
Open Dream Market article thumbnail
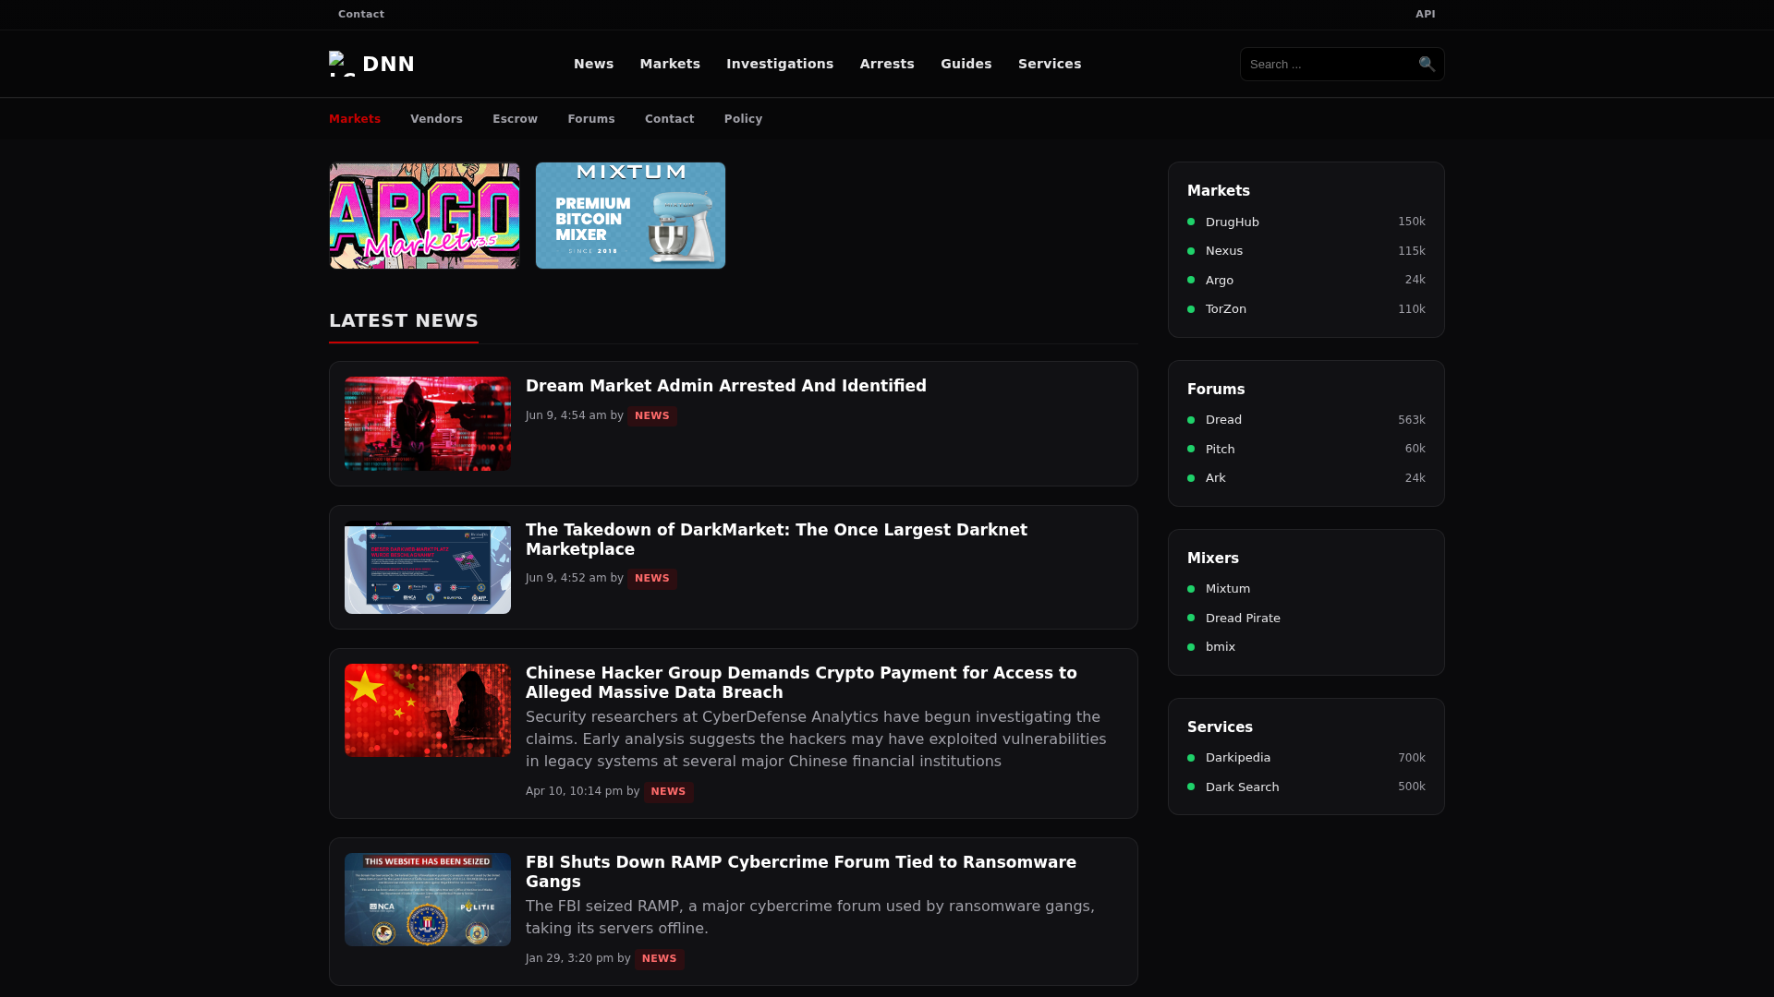coord(428,424)
